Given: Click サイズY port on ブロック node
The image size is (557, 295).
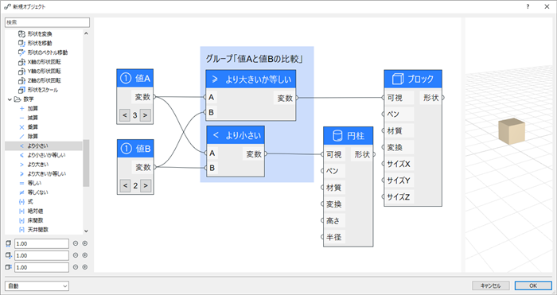Looking at the screenshot, I should [384, 180].
